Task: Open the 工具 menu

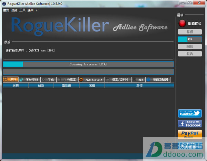Action: (x=22, y=10)
